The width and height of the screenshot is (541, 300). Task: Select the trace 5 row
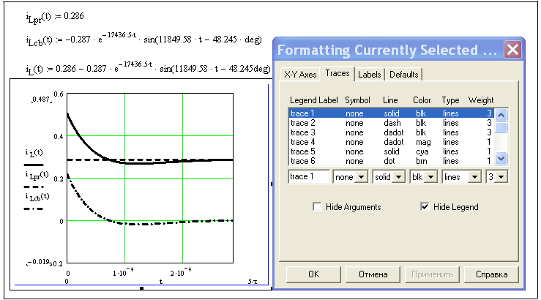[391, 151]
